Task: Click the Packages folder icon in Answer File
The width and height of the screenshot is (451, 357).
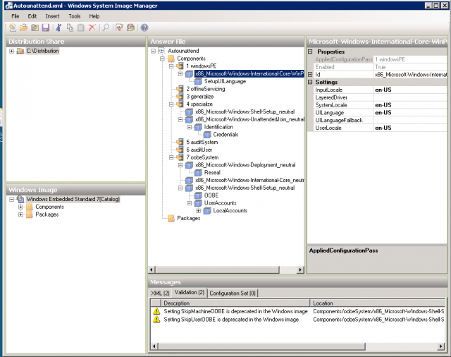Action: pyautogui.click(x=171, y=219)
